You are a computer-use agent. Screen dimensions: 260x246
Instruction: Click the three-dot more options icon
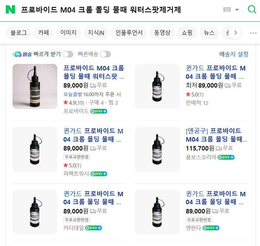click(x=253, y=33)
